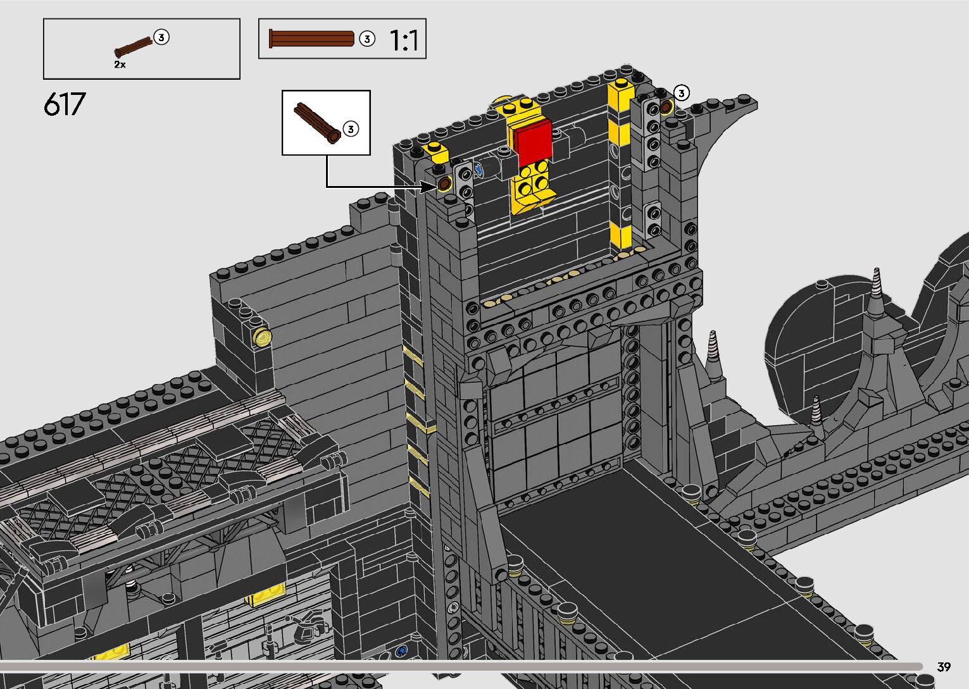Click the circled 3 beside the 1:1 axle

point(367,39)
